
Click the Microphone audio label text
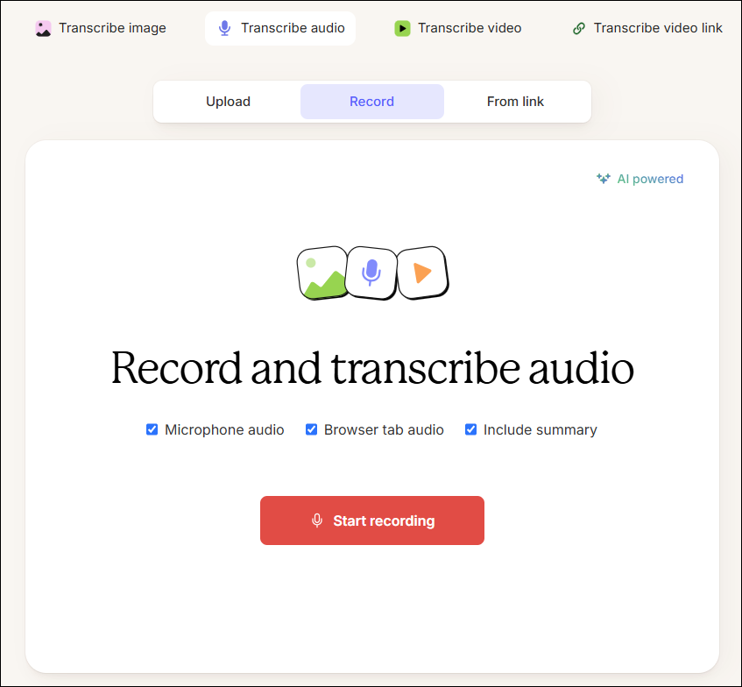tap(224, 430)
